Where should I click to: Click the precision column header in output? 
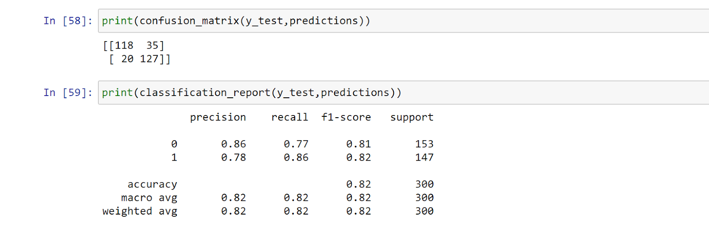[x=218, y=117]
